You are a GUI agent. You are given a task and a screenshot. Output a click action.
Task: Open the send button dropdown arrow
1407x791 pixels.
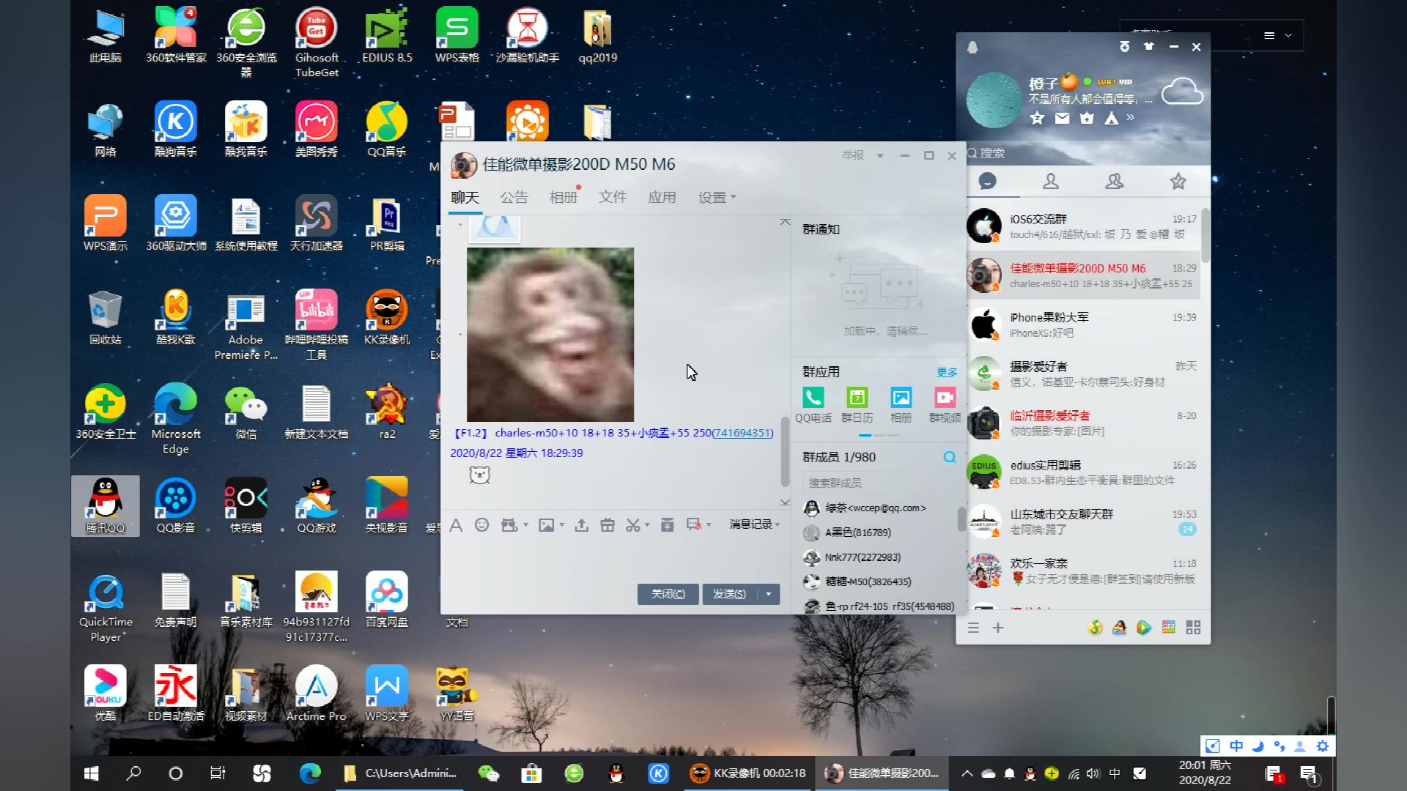[x=768, y=594]
